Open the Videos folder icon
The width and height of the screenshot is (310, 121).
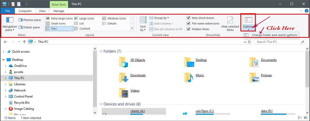tap(124, 93)
